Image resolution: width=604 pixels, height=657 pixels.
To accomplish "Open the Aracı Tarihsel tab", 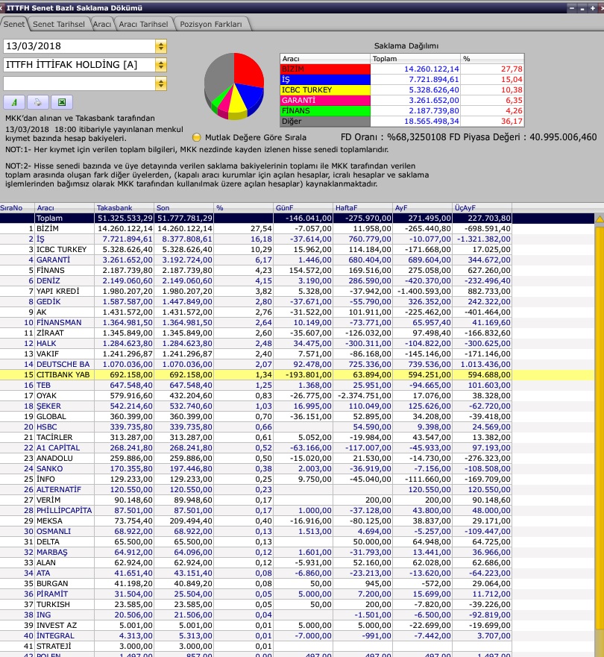I will (x=143, y=24).
